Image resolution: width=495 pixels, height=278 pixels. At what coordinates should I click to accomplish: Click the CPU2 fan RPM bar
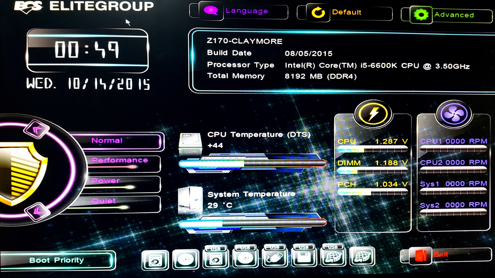click(453, 170)
